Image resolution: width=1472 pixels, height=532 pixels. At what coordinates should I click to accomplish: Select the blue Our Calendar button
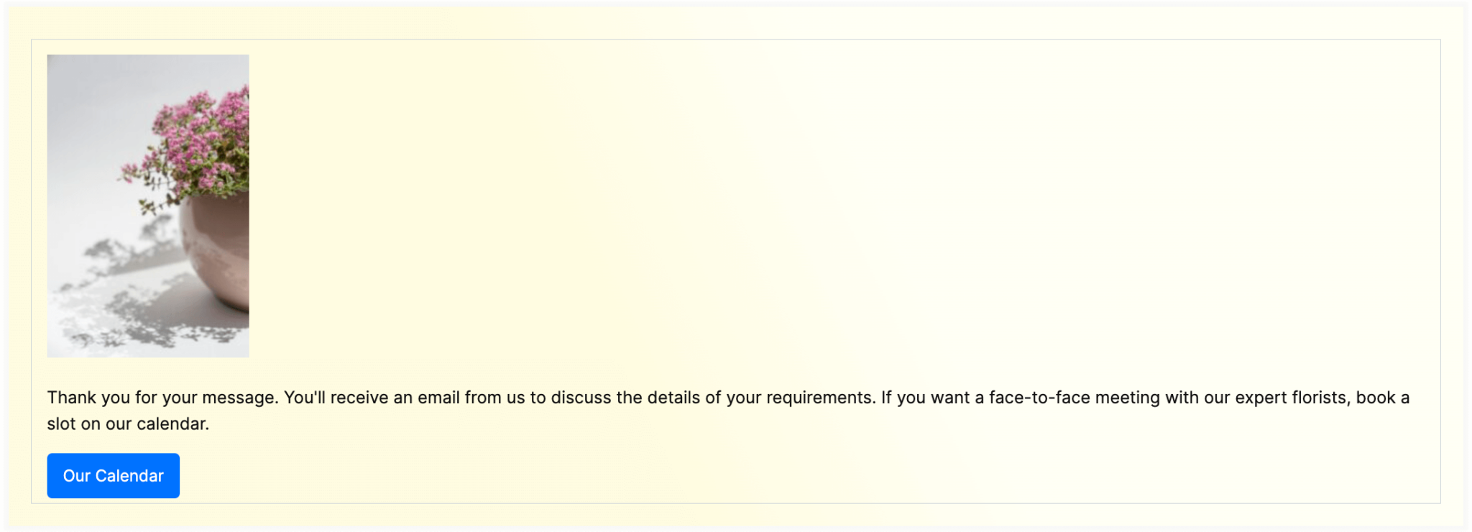coord(113,475)
